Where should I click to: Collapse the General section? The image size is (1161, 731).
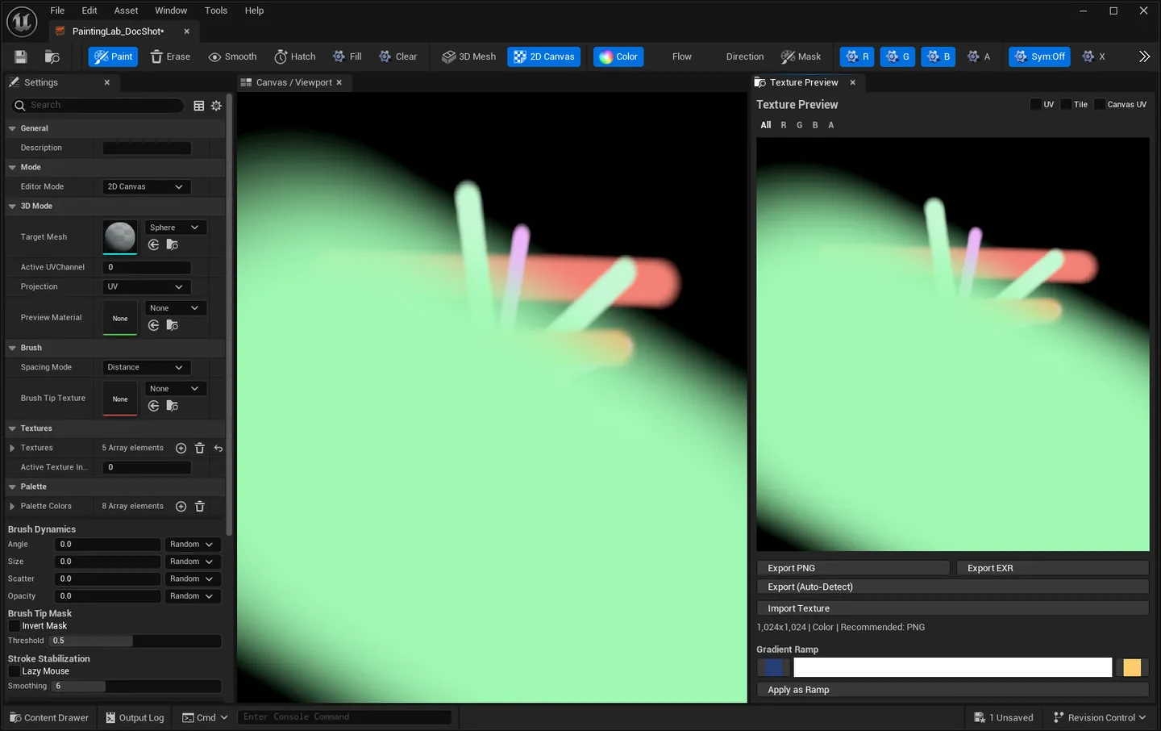click(12, 128)
